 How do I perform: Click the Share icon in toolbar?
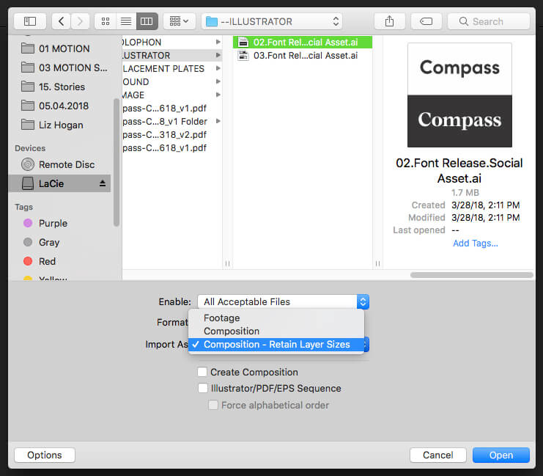click(389, 21)
